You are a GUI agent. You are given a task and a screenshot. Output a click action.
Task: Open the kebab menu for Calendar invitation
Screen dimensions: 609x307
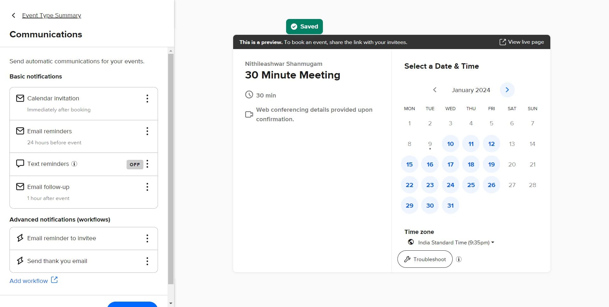(x=147, y=98)
